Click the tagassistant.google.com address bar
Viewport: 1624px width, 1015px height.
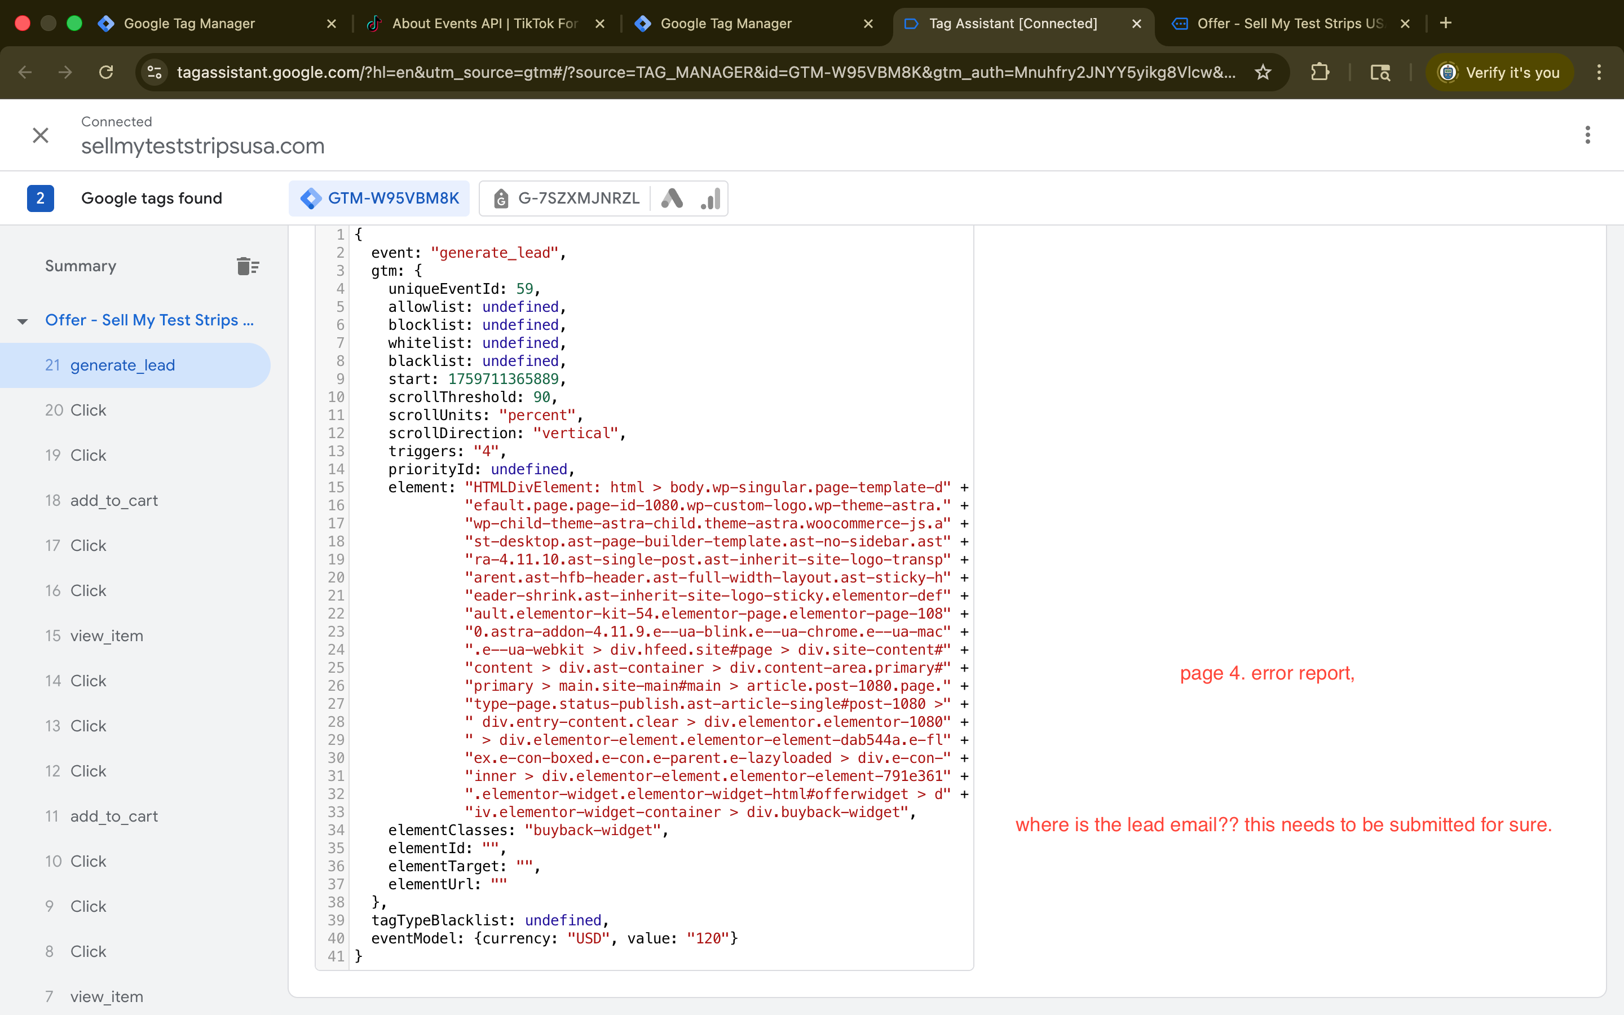point(706,73)
